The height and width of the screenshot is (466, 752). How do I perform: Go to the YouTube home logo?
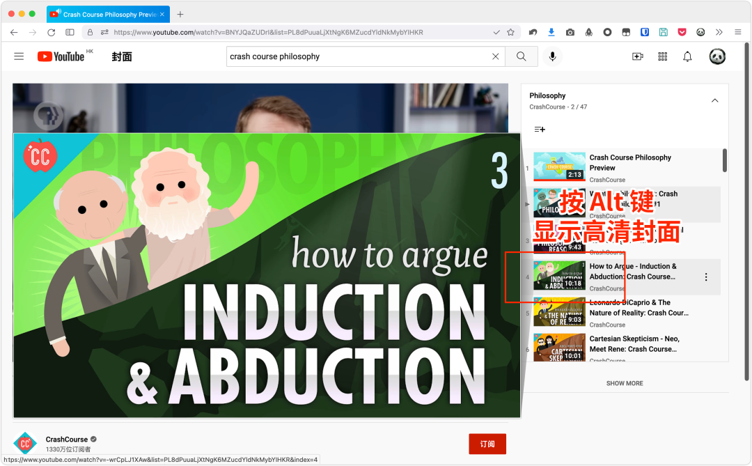click(61, 56)
